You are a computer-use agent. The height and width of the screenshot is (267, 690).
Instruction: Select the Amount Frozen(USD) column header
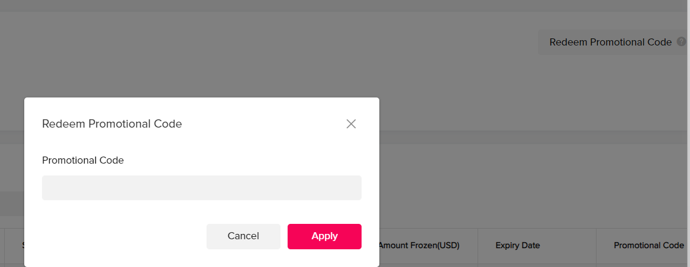point(419,246)
